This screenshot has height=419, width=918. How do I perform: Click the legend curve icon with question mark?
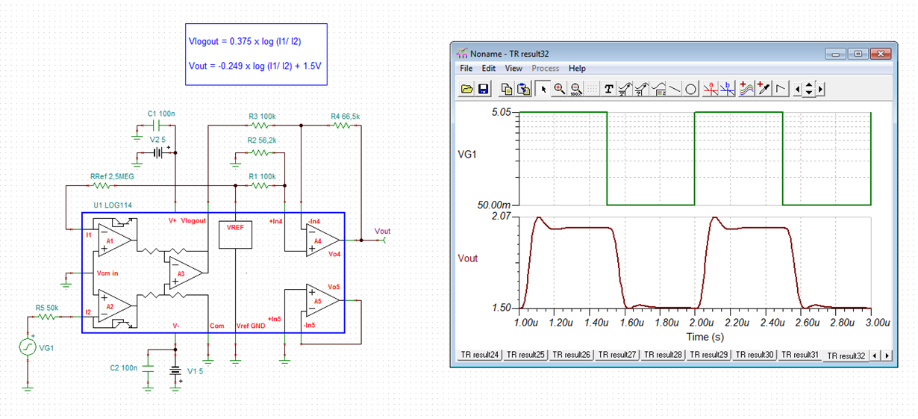[x=642, y=89]
